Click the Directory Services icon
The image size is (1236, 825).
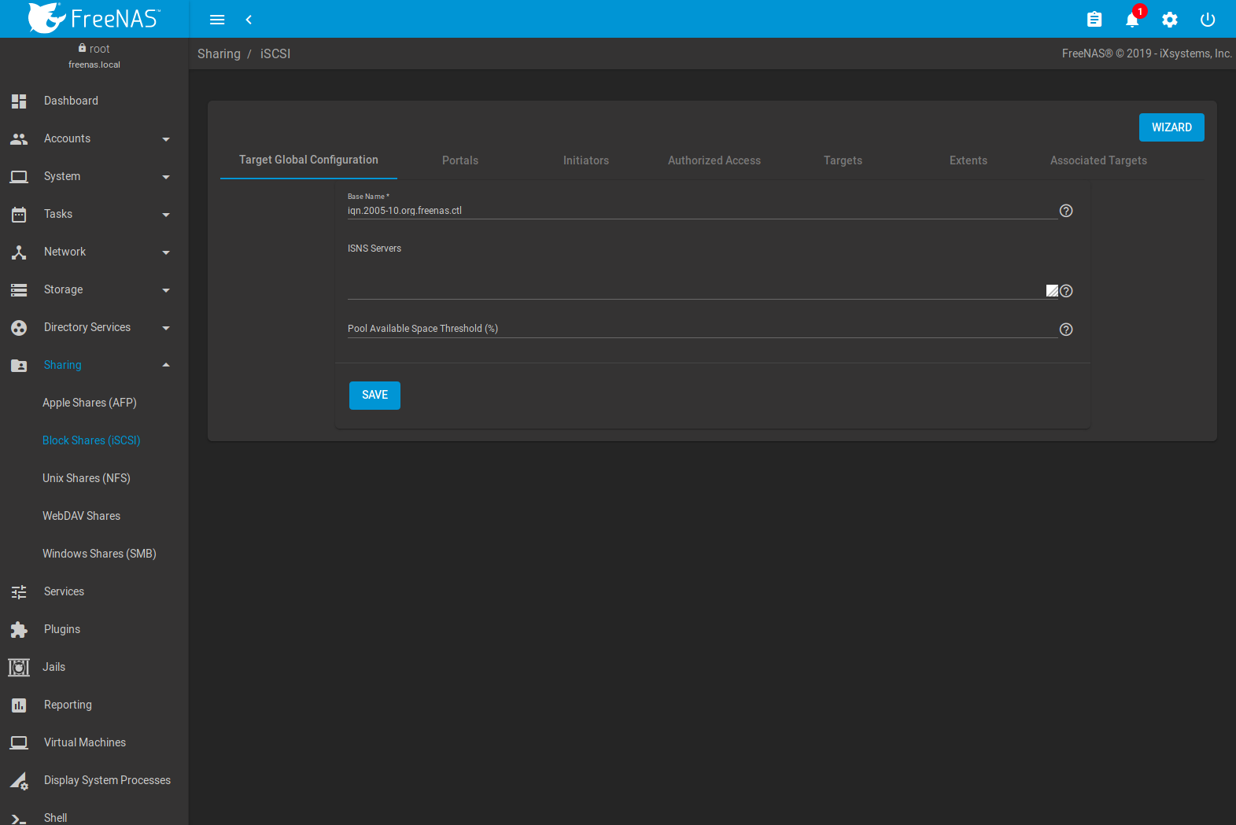19,327
